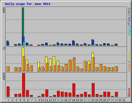The height and width of the screenshot is (103, 132).
Task: Click the 3490 hits axis value
Action: point(4,10)
